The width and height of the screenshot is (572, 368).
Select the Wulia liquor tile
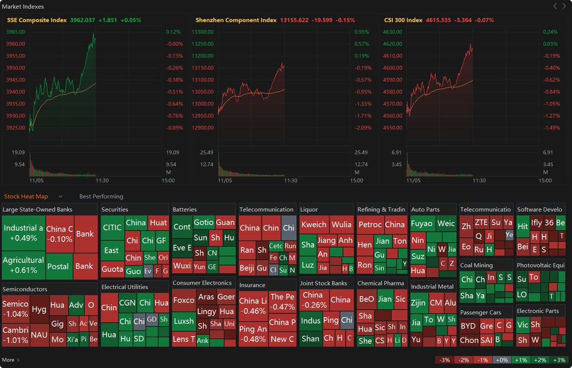(342, 224)
